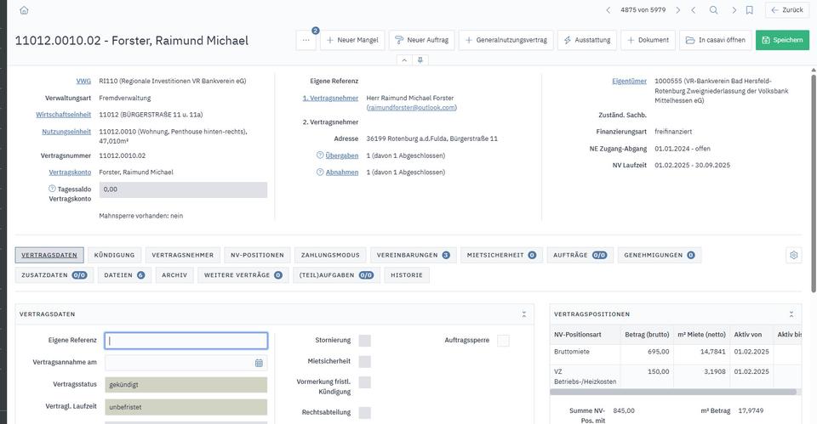Toggle the Stornierung checkbox
Image resolution: width=817 pixels, height=424 pixels.
364,341
